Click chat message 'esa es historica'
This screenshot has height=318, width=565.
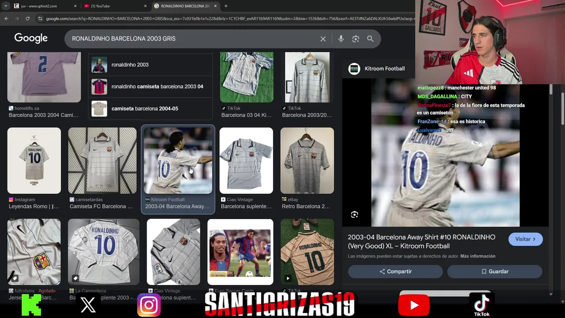(467, 121)
